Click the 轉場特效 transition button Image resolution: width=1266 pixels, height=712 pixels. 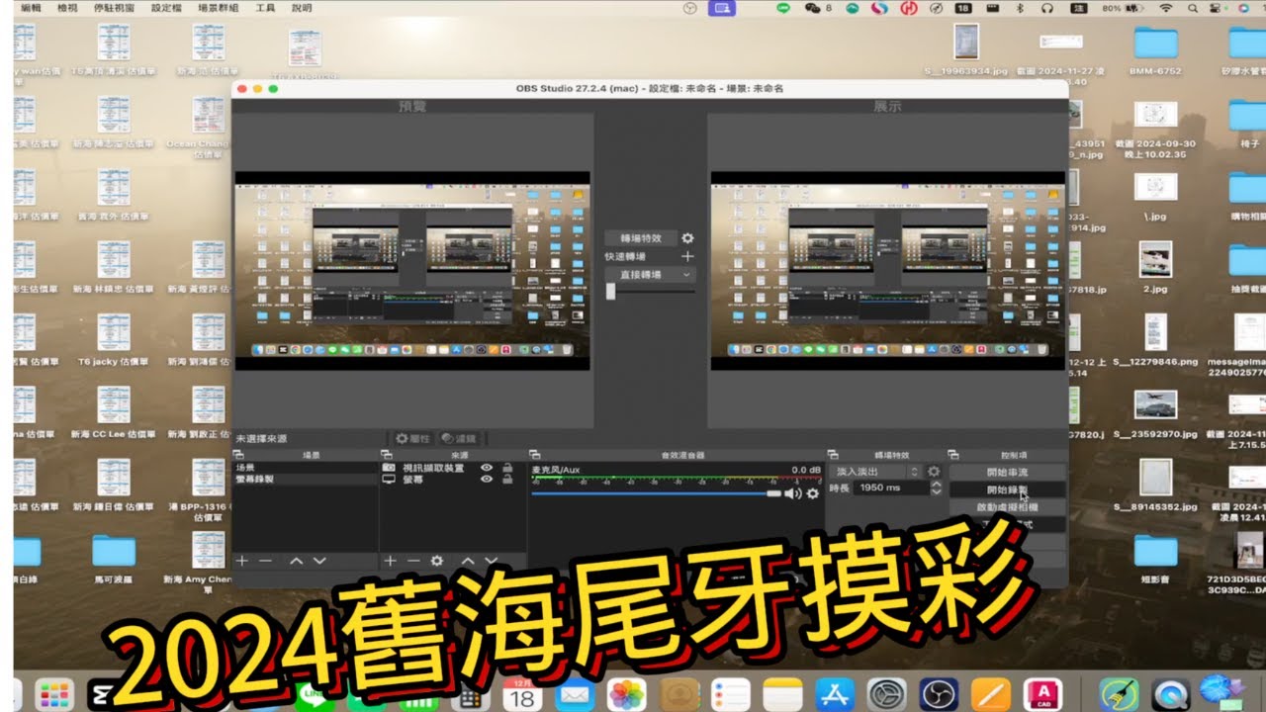pos(641,238)
